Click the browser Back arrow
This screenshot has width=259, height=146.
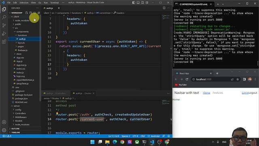(x=176, y=79)
